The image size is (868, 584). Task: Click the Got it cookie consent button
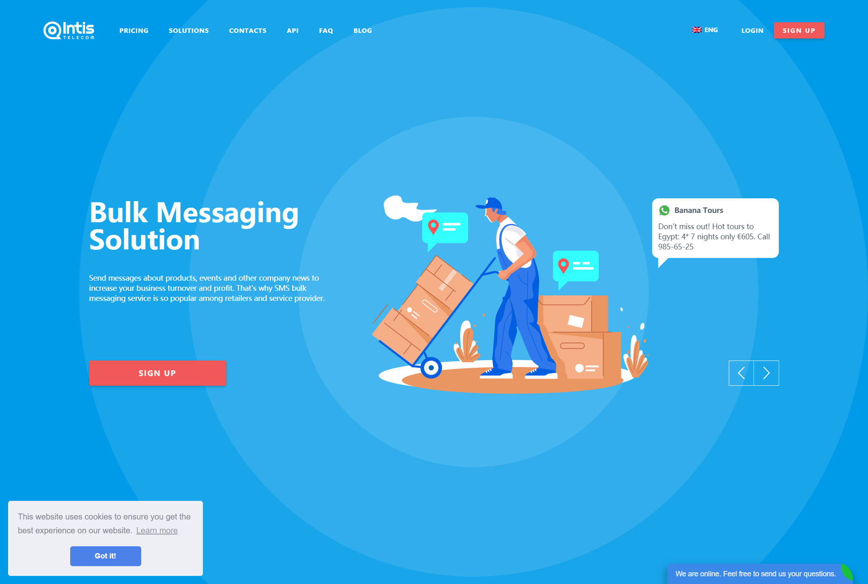(105, 555)
